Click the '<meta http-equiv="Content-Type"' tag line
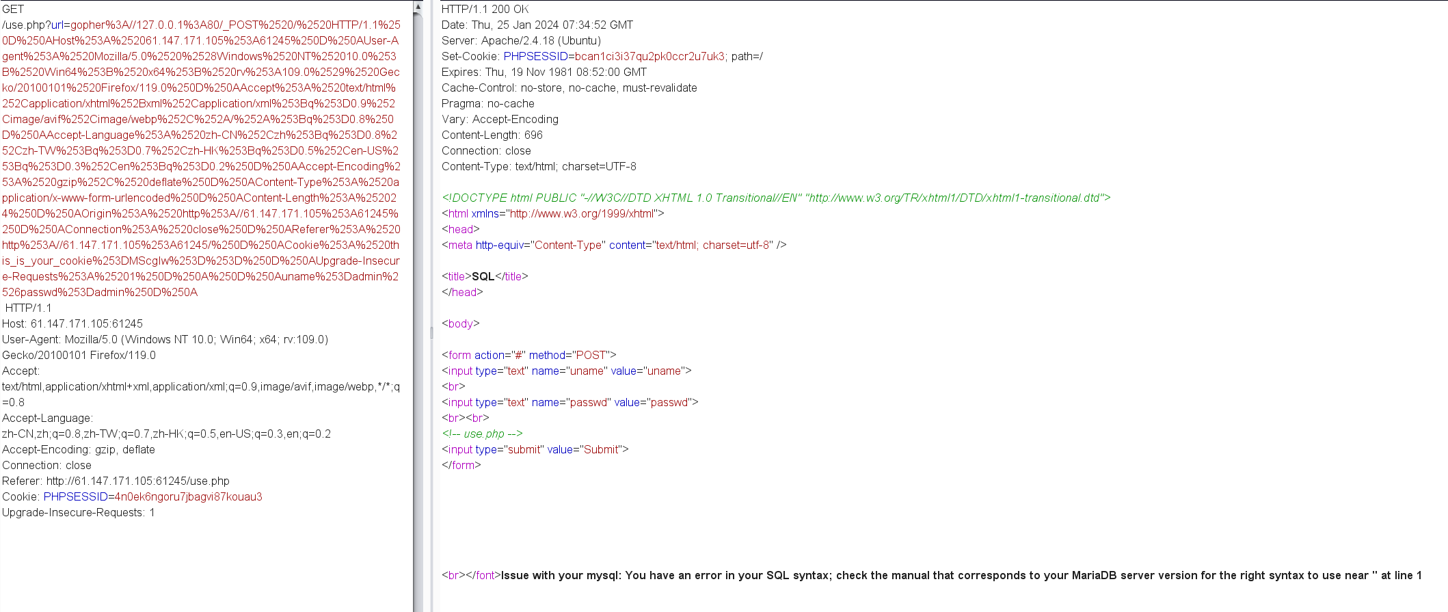Viewport: 1448px width, 612px height. pyautogui.click(x=614, y=245)
